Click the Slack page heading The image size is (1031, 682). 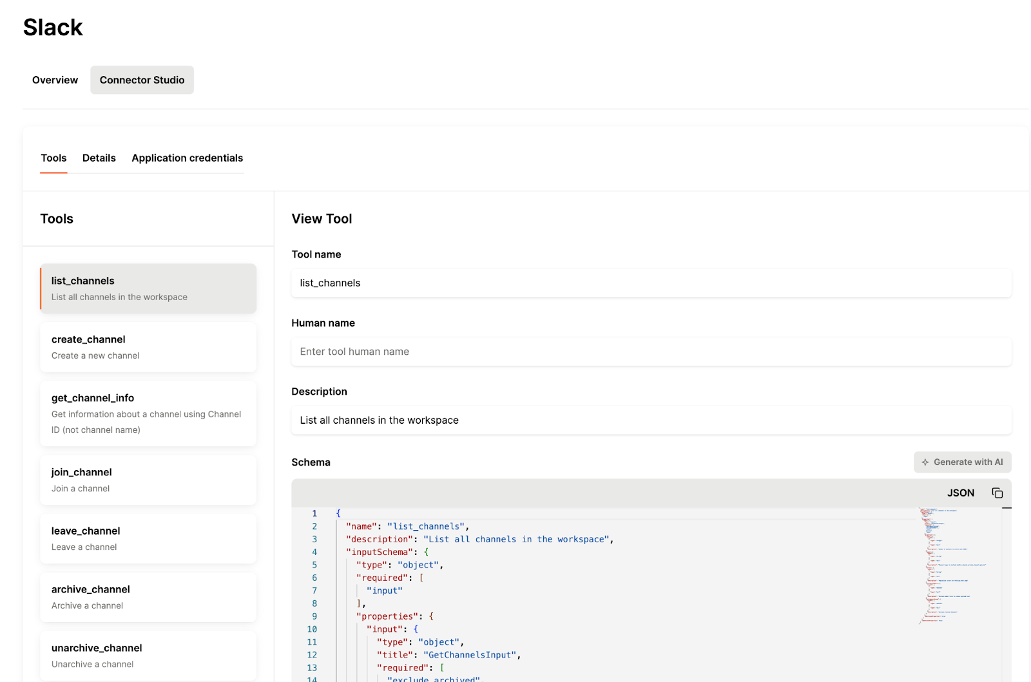tap(53, 27)
